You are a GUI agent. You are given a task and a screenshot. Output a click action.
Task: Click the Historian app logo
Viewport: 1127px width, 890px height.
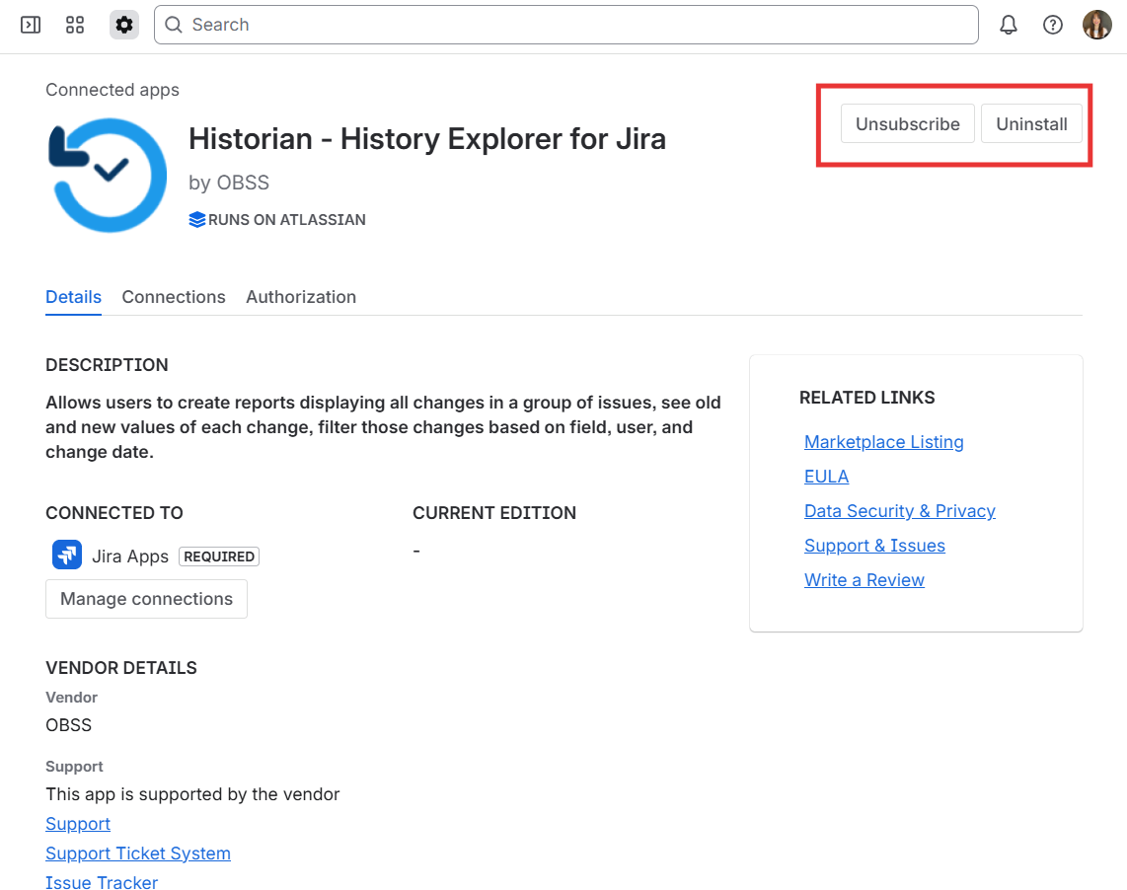click(x=108, y=175)
